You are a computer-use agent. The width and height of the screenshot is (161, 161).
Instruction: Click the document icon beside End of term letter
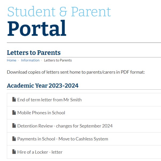(x=14, y=99)
